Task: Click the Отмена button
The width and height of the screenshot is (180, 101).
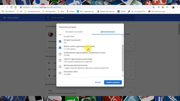Action: [x=98, y=82]
